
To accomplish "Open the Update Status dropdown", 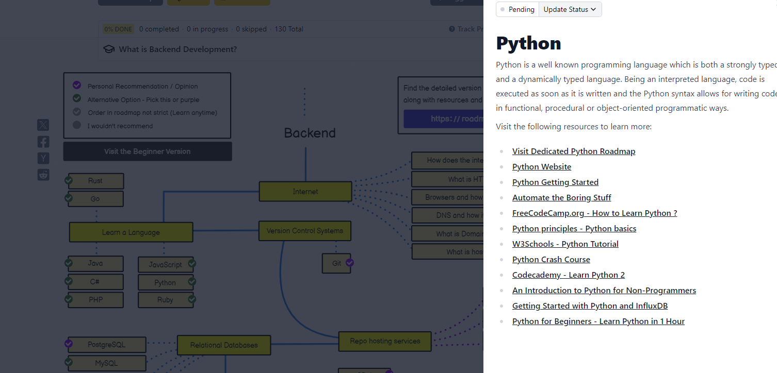I will click(570, 9).
